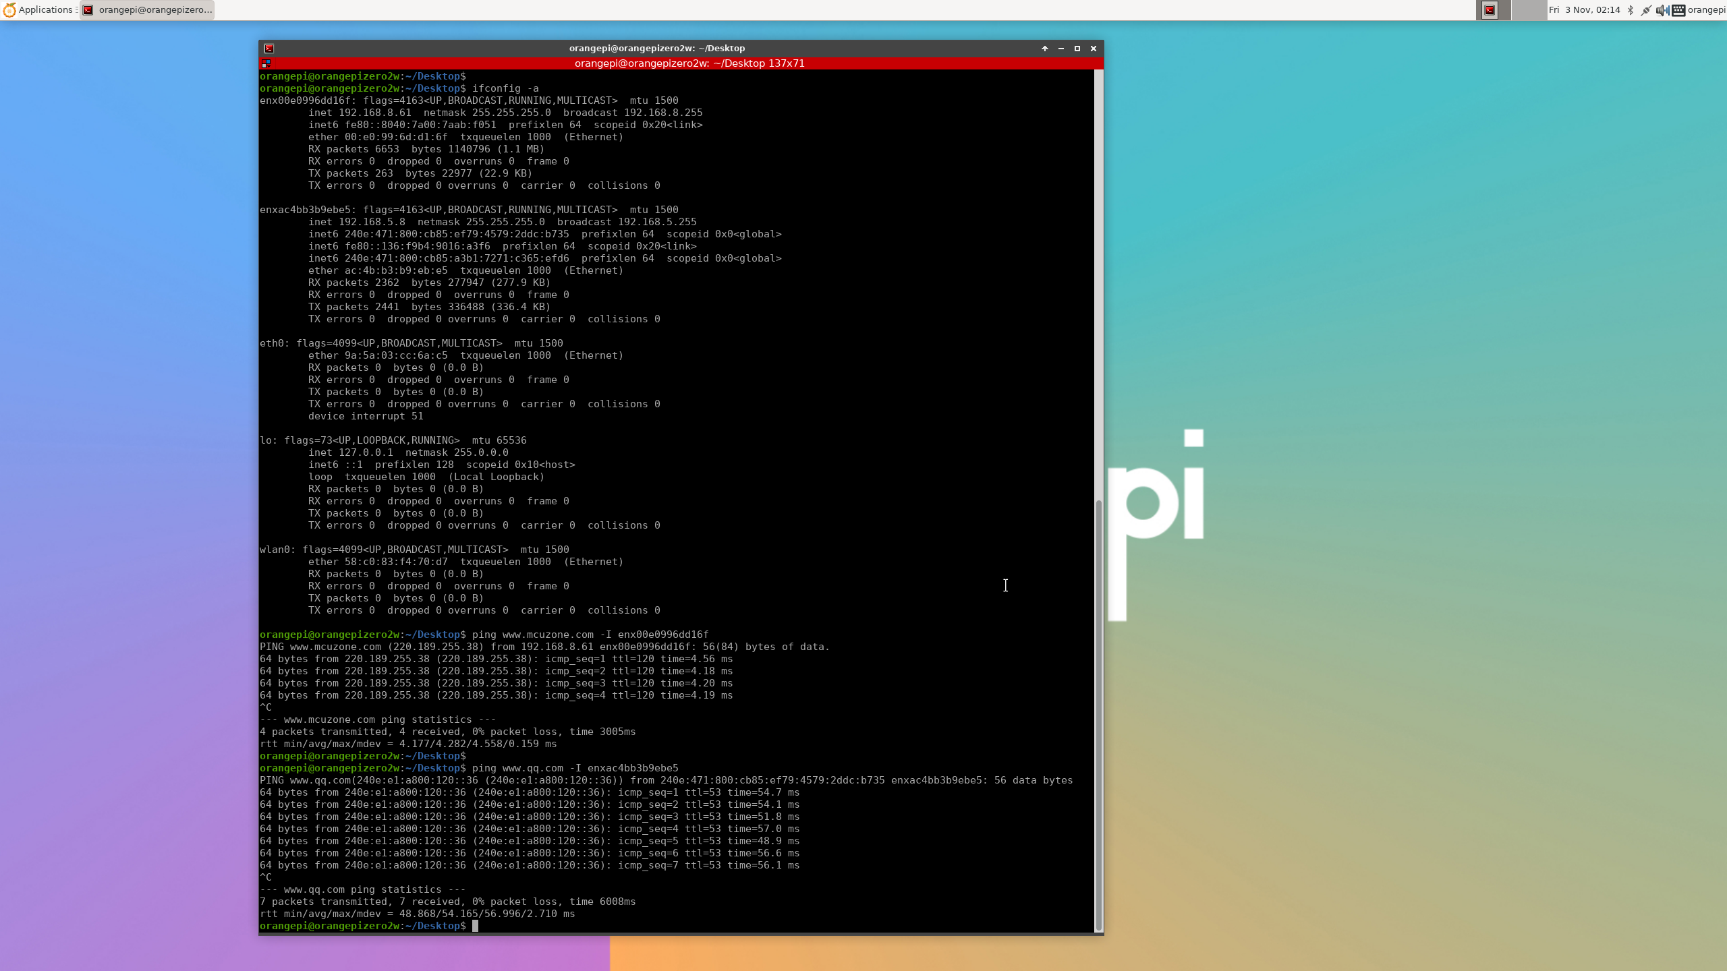Open the orangepi user menu in the panel
This screenshot has width=1727, height=971.
[x=1707, y=10]
